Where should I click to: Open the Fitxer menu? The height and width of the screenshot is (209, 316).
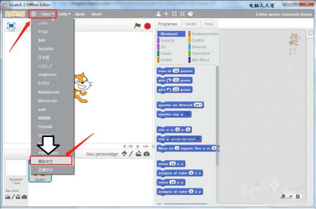[47, 14]
